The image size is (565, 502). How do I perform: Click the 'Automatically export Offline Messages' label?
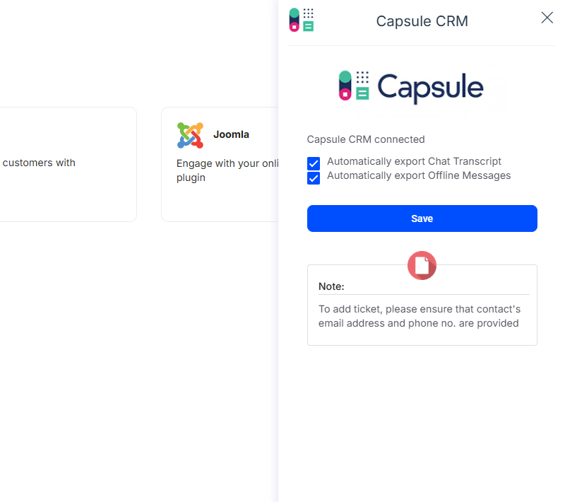click(419, 175)
